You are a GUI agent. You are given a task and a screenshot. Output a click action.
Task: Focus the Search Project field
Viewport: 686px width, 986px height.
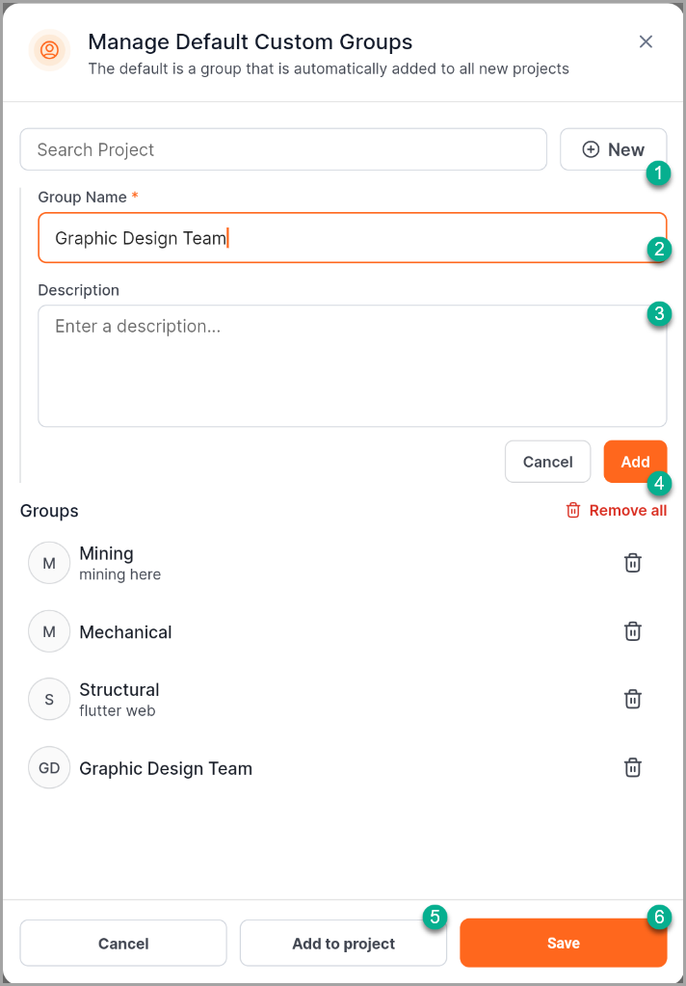pyautogui.click(x=283, y=149)
